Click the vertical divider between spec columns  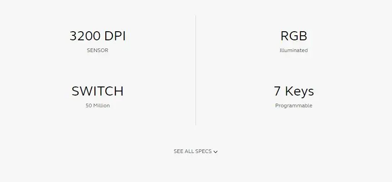click(196, 70)
